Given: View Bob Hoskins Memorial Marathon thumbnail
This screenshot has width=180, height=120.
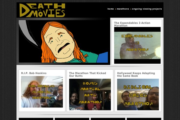Looking at the screenshot, I should 42,92.
